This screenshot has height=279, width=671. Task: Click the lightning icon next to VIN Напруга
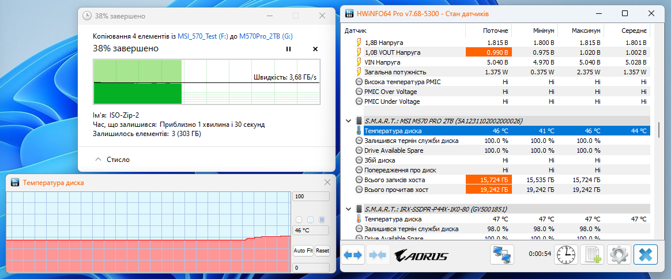click(359, 62)
